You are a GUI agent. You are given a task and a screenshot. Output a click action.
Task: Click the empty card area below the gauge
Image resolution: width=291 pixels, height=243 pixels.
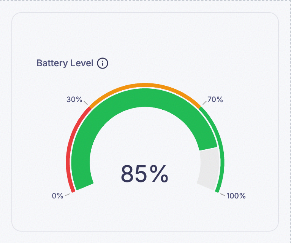coord(145,216)
